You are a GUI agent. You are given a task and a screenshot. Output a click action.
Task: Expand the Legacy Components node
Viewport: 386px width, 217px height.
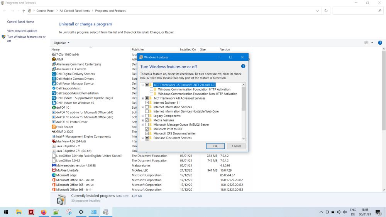coord(143,116)
